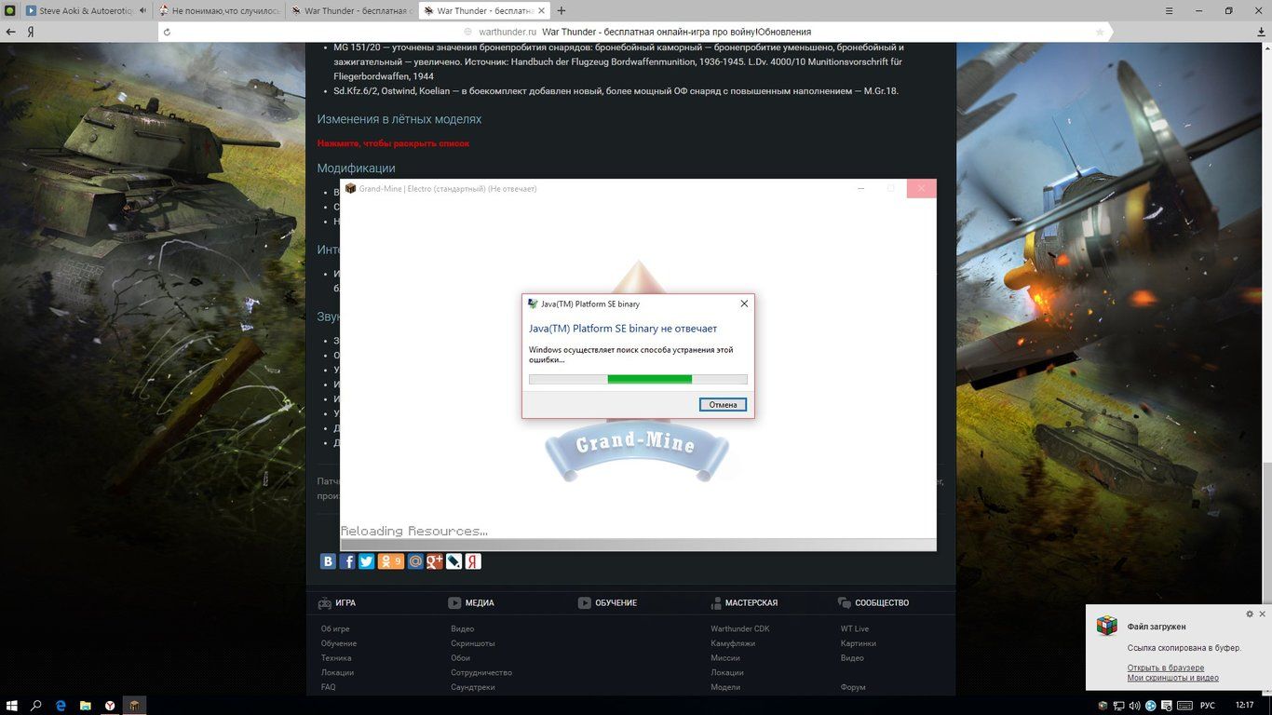Share page via Mail.ru @ icon

[x=415, y=561]
